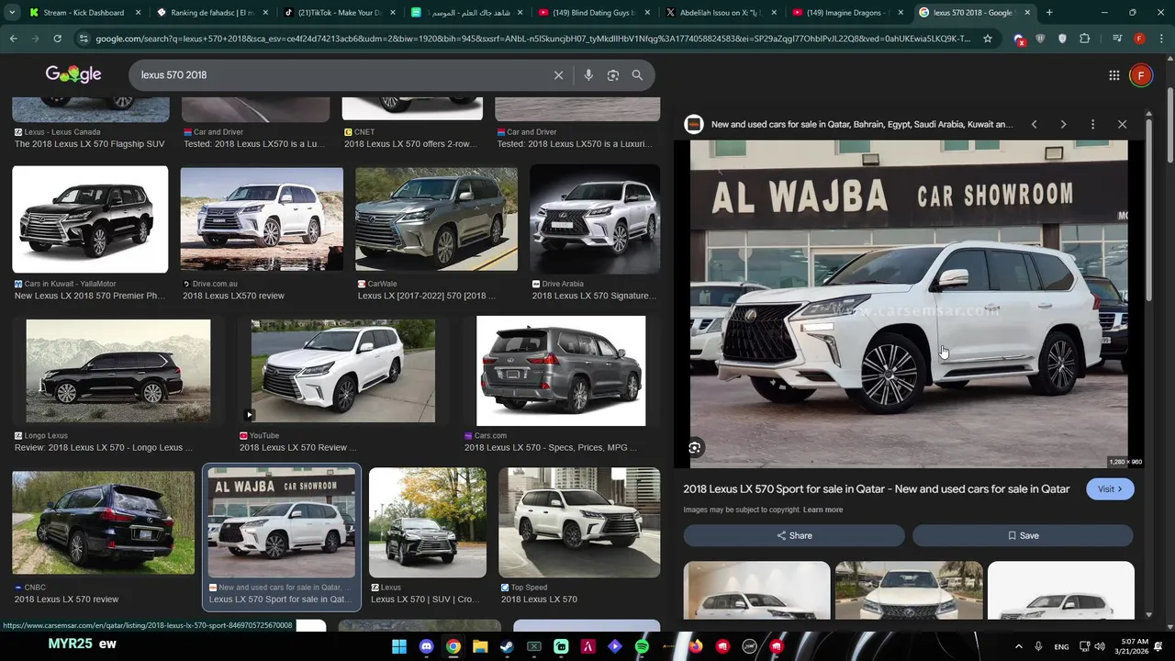
Task: Click the Lexus Canada Flagship SUV result caption
Action: (89, 144)
